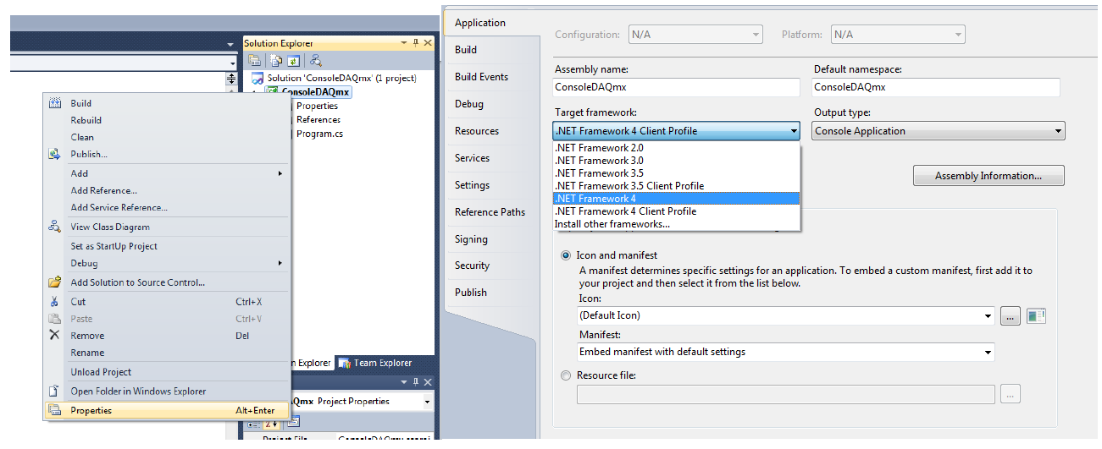The width and height of the screenshot is (1102, 449).
Task: Click Open Folder in Windows Explorer
Action: [167, 392]
